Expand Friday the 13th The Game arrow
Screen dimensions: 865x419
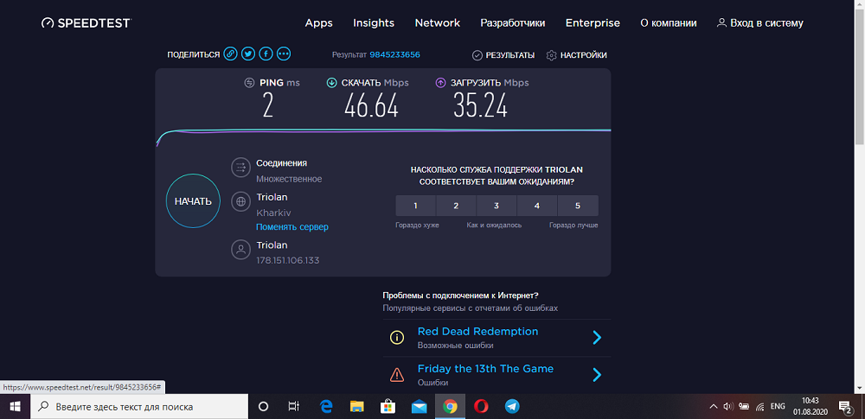pos(596,375)
